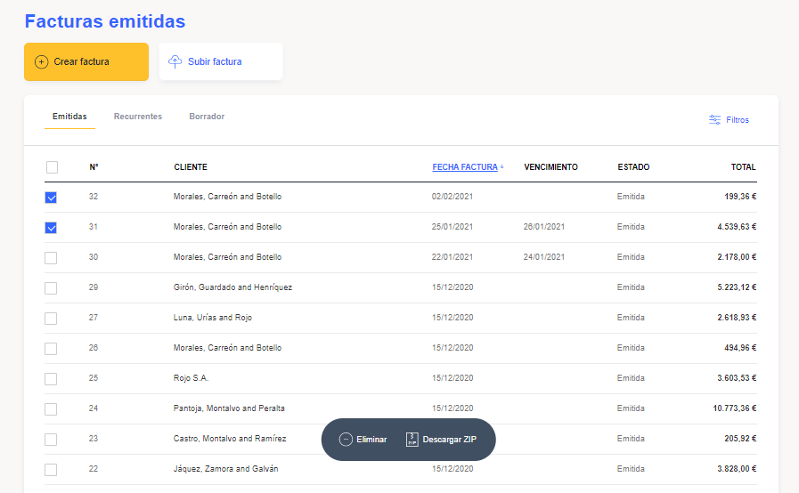Check the checkbox for invoice 25
The width and height of the screenshot is (799, 493).
[x=51, y=378]
